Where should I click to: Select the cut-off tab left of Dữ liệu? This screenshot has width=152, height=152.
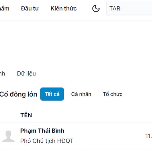click(3, 73)
